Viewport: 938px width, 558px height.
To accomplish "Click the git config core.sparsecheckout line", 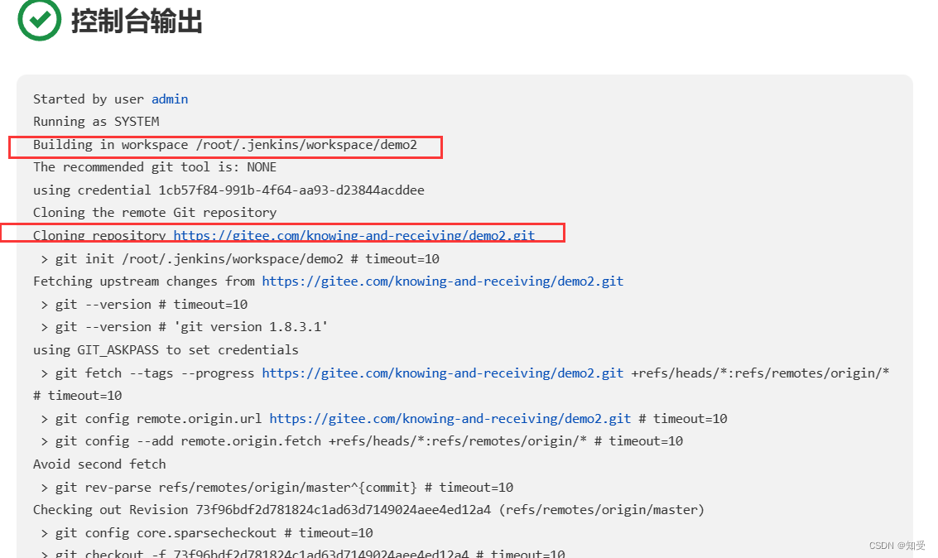I will tap(206, 533).
